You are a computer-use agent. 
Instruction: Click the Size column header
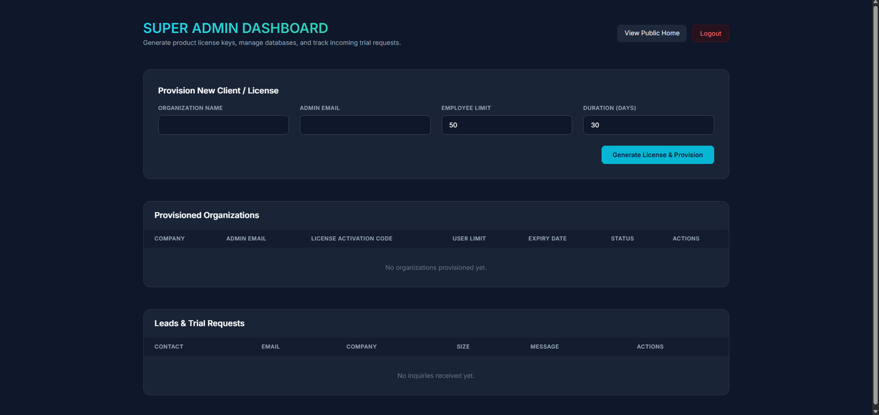463,347
